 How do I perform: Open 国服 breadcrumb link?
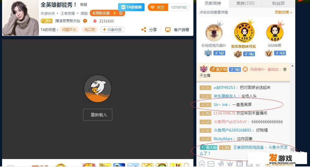click(84, 13)
